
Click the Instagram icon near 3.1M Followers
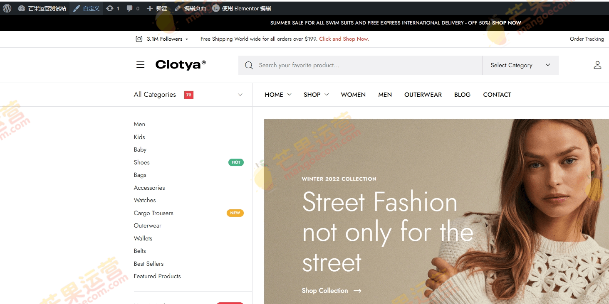(x=139, y=39)
